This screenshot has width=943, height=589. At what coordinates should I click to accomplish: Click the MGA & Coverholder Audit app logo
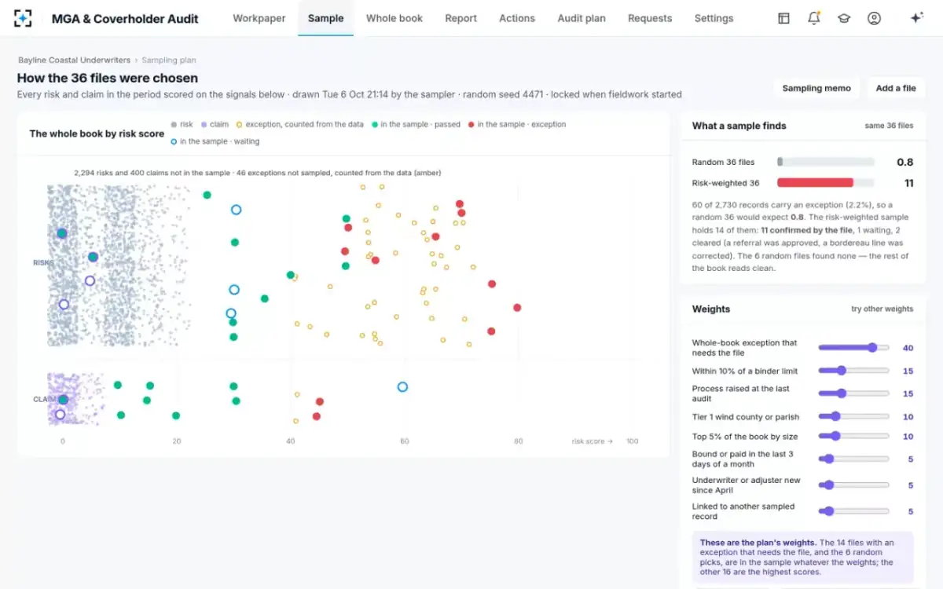click(23, 18)
